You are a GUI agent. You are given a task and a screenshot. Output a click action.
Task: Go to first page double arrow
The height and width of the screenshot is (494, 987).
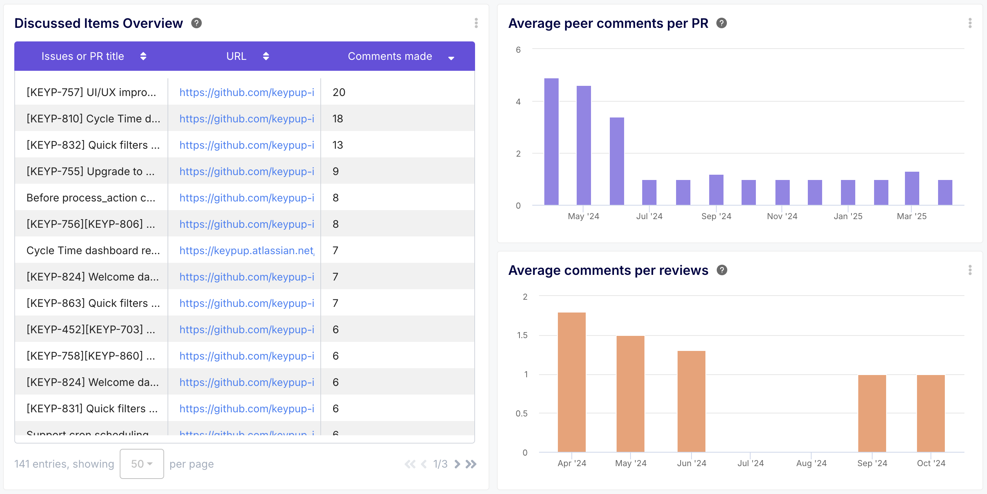tap(410, 464)
